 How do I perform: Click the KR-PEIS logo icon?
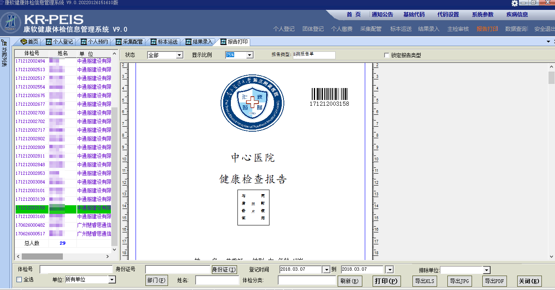point(11,22)
